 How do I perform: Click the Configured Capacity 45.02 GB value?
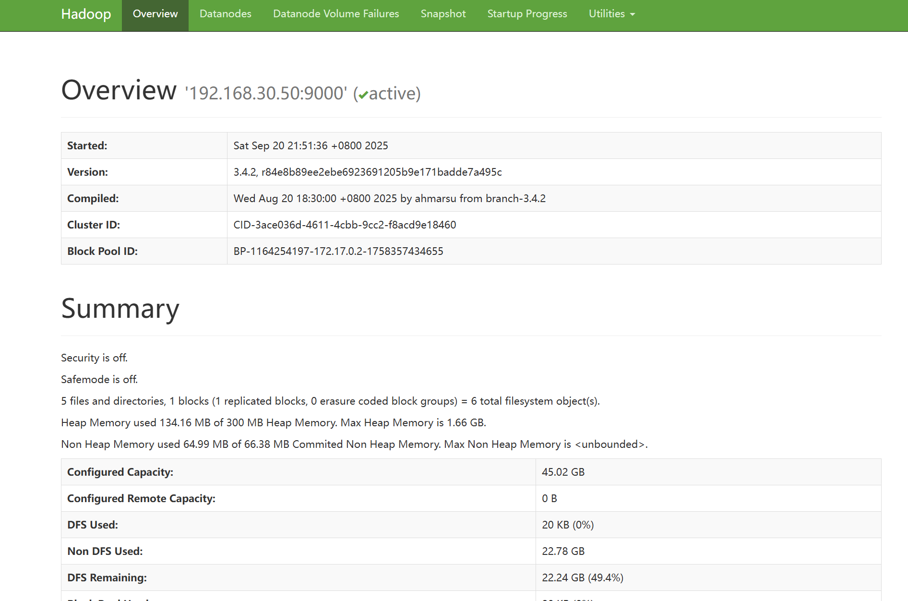pos(563,472)
